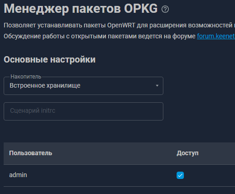Open the forum.keenet link
This screenshot has width=235, height=194.
pos(216,36)
